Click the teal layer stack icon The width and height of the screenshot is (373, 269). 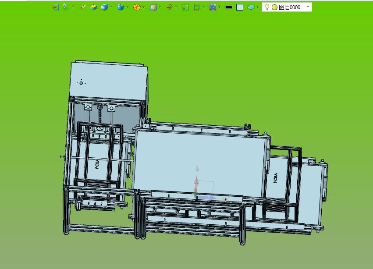point(250,7)
